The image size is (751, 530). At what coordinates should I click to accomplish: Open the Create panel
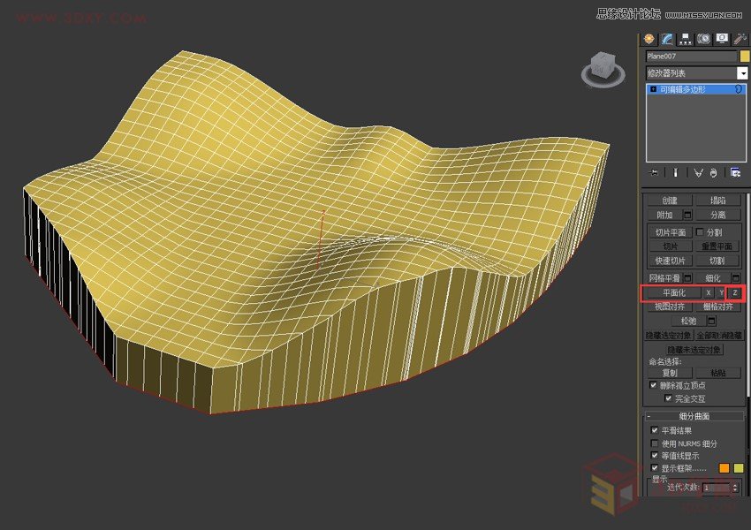click(x=649, y=39)
